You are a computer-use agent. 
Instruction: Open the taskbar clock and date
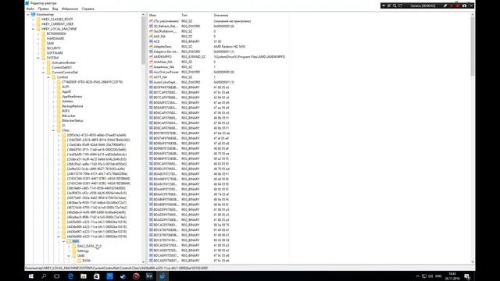[452, 276]
